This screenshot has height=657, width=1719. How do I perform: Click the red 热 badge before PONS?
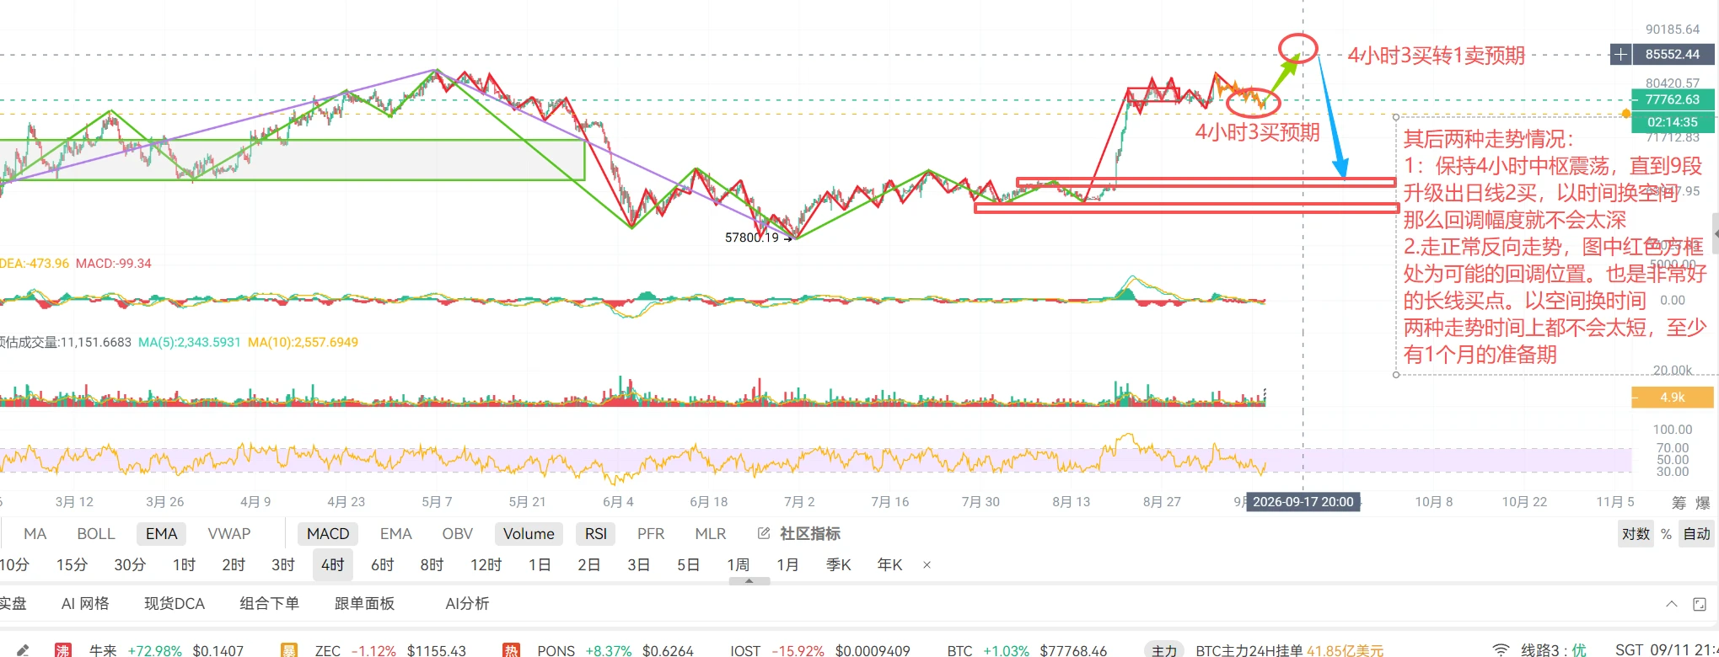coord(511,650)
